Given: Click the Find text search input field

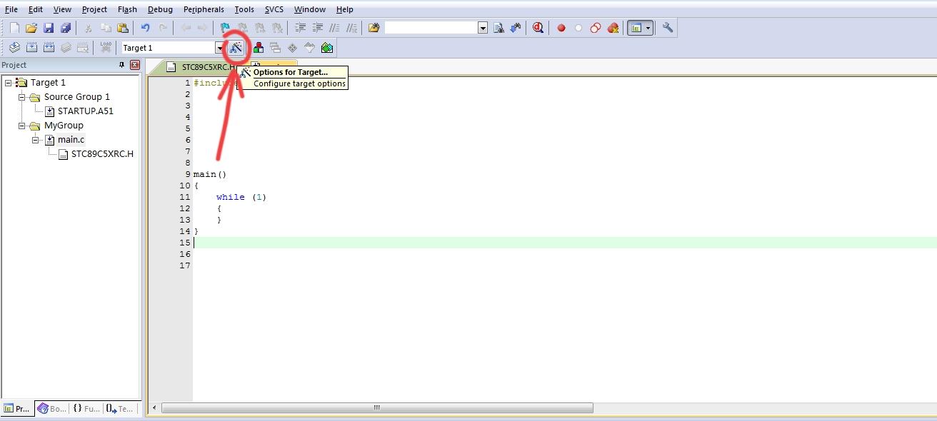Looking at the screenshot, I should point(431,28).
